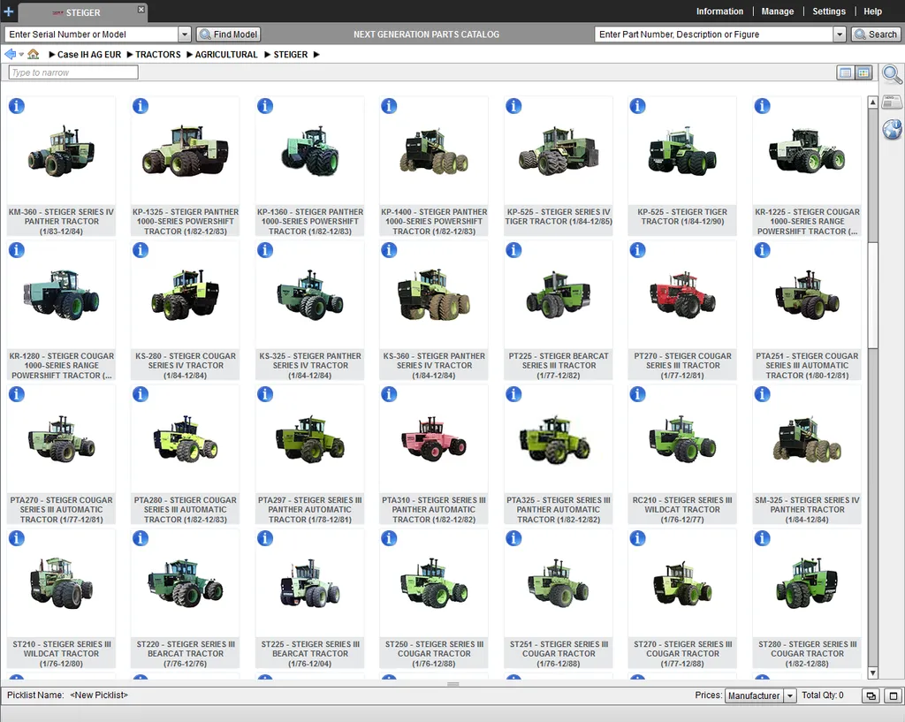Open info for RC210 Steiger Wildcat
The height and width of the screenshot is (722, 905).
638,394
